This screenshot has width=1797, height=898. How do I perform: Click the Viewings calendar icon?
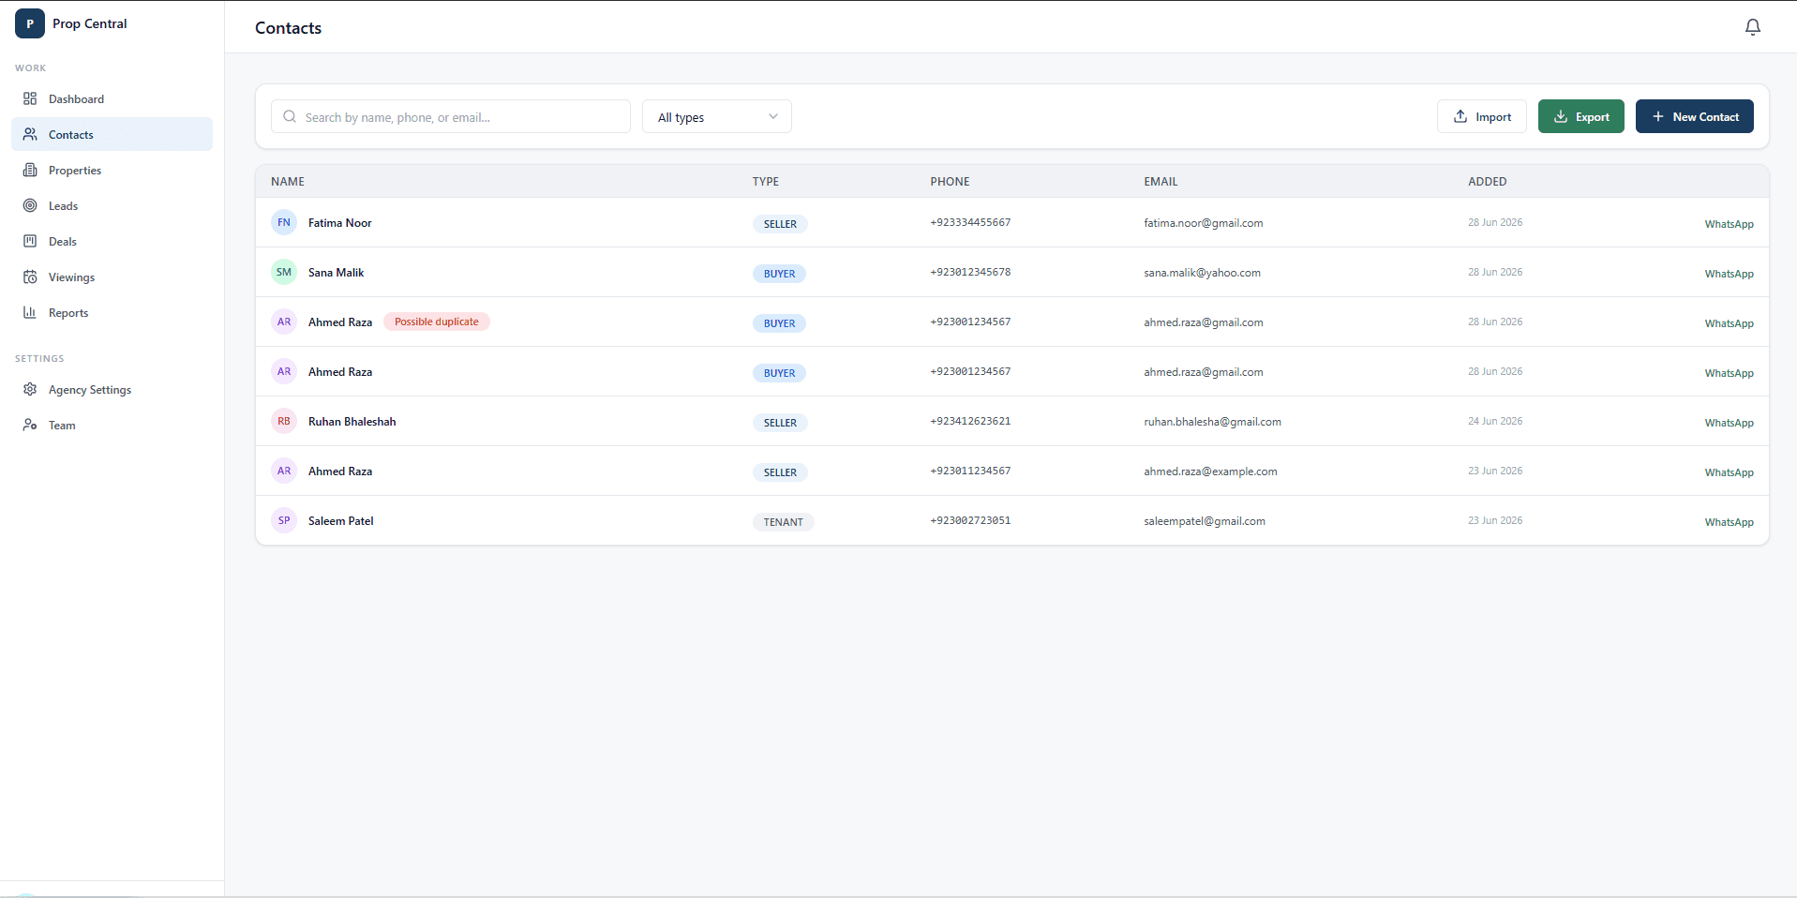pos(30,277)
